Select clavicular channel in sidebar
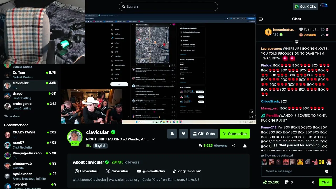 click(x=30, y=85)
